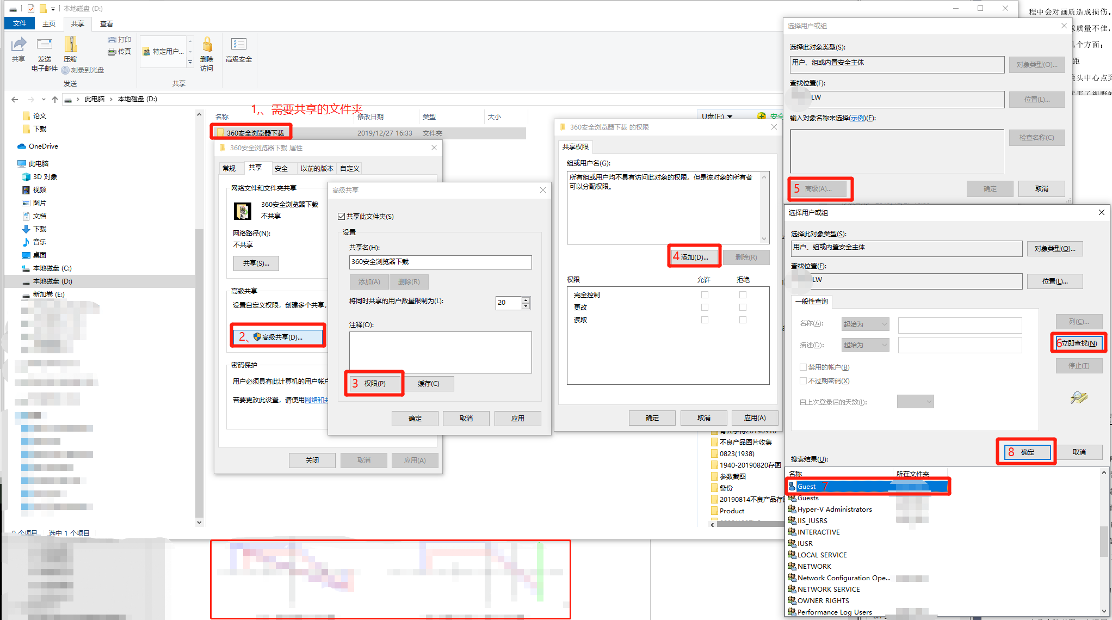Click the 权限(P) button

tap(374, 384)
